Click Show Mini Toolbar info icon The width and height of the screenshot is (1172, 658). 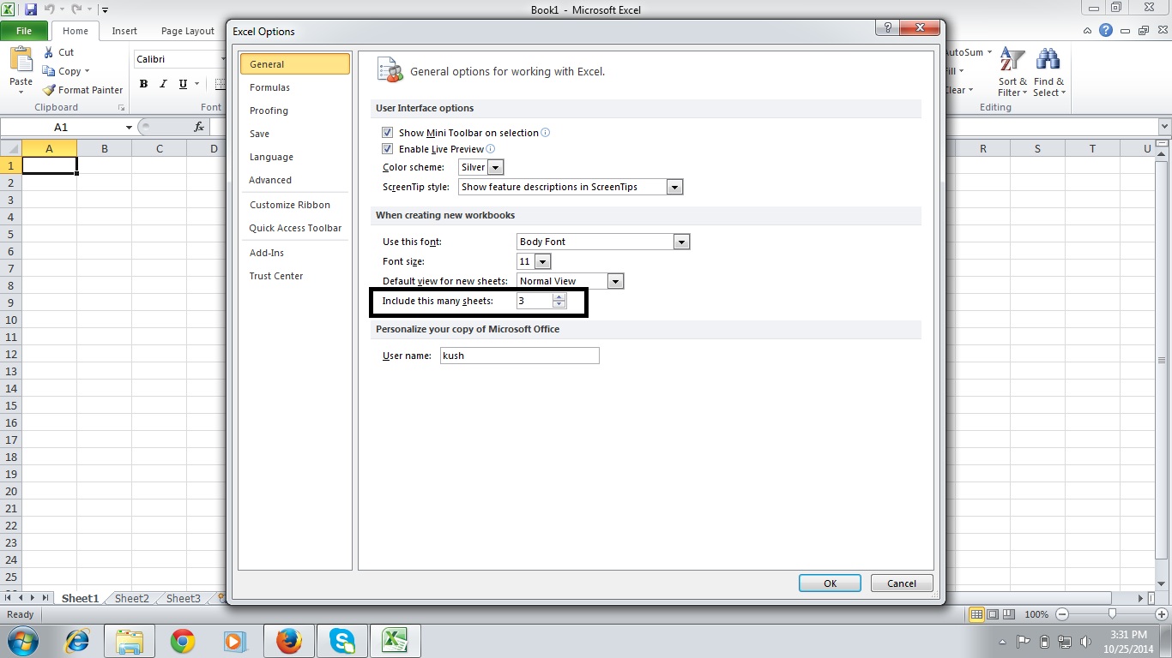[546, 133]
